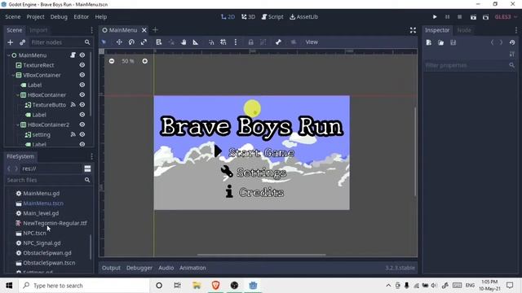522x293 pixels.
Task: Open the AssetLib workspace
Action: point(303,16)
